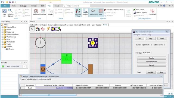Click the Report button
The height and width of the screenshot is (98, 174).
coord(151,65)
